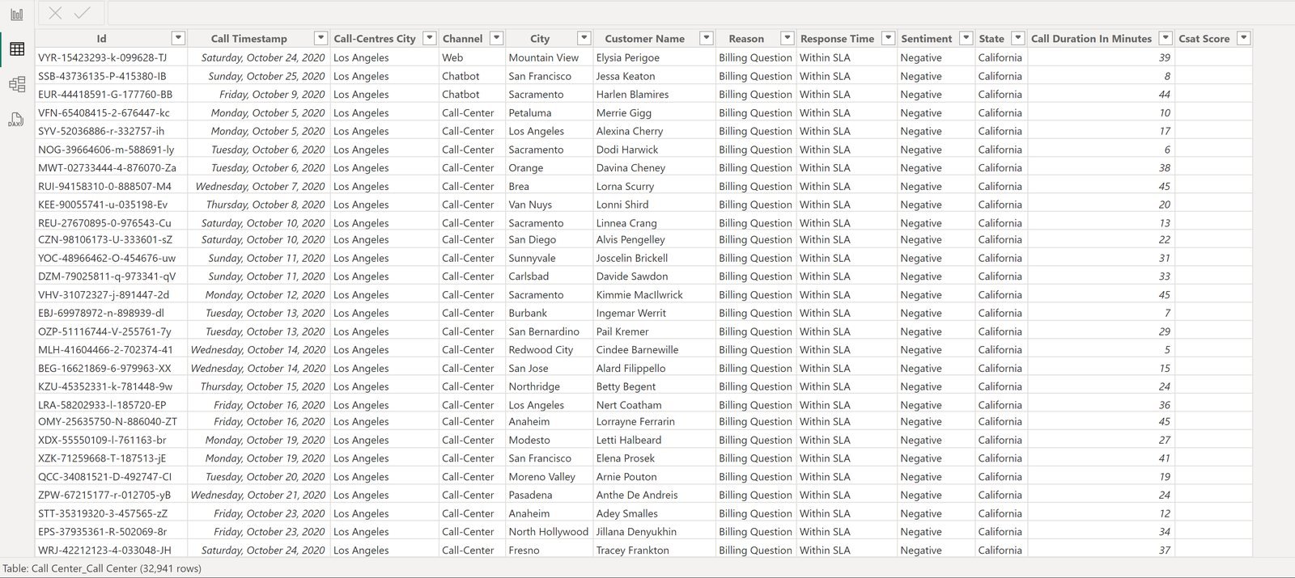The height and width of the screenshot is (578, 1295).
Task: Select the Mountain View city cell
Action: [x=544, y=57]
